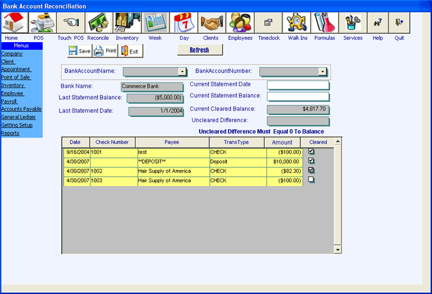Open the Inventory boxes icon

point(127,23)
